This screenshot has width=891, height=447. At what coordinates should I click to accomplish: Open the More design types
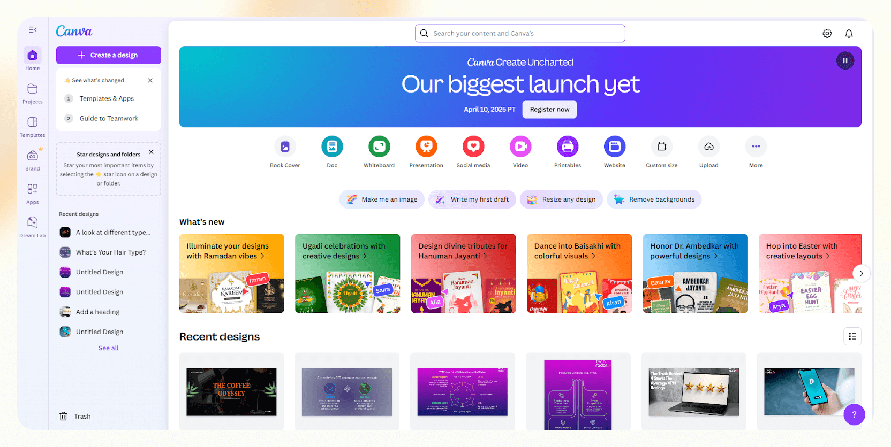click(756, 152)
